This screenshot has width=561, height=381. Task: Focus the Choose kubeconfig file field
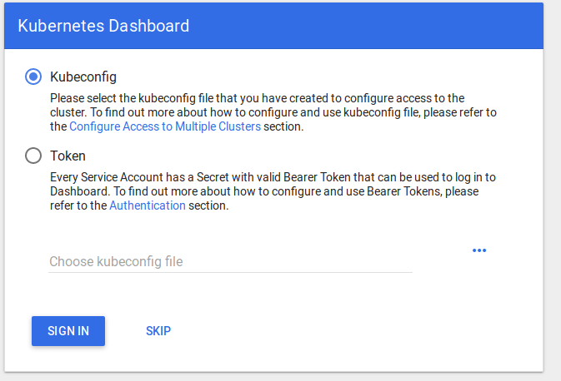coord(230,262)
